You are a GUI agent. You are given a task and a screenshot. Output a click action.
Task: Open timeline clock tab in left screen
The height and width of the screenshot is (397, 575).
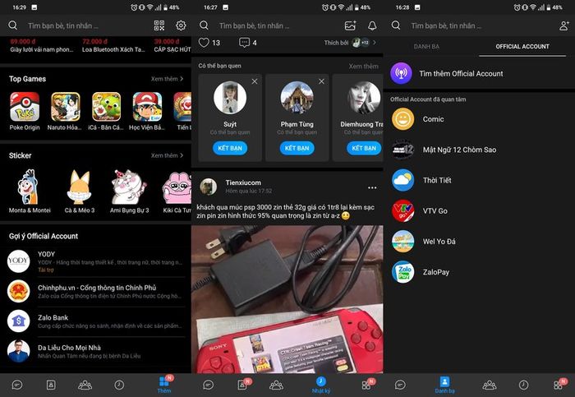coord(119,385)
